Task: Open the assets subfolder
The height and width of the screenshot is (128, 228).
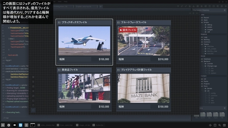Action: (208, 27)
